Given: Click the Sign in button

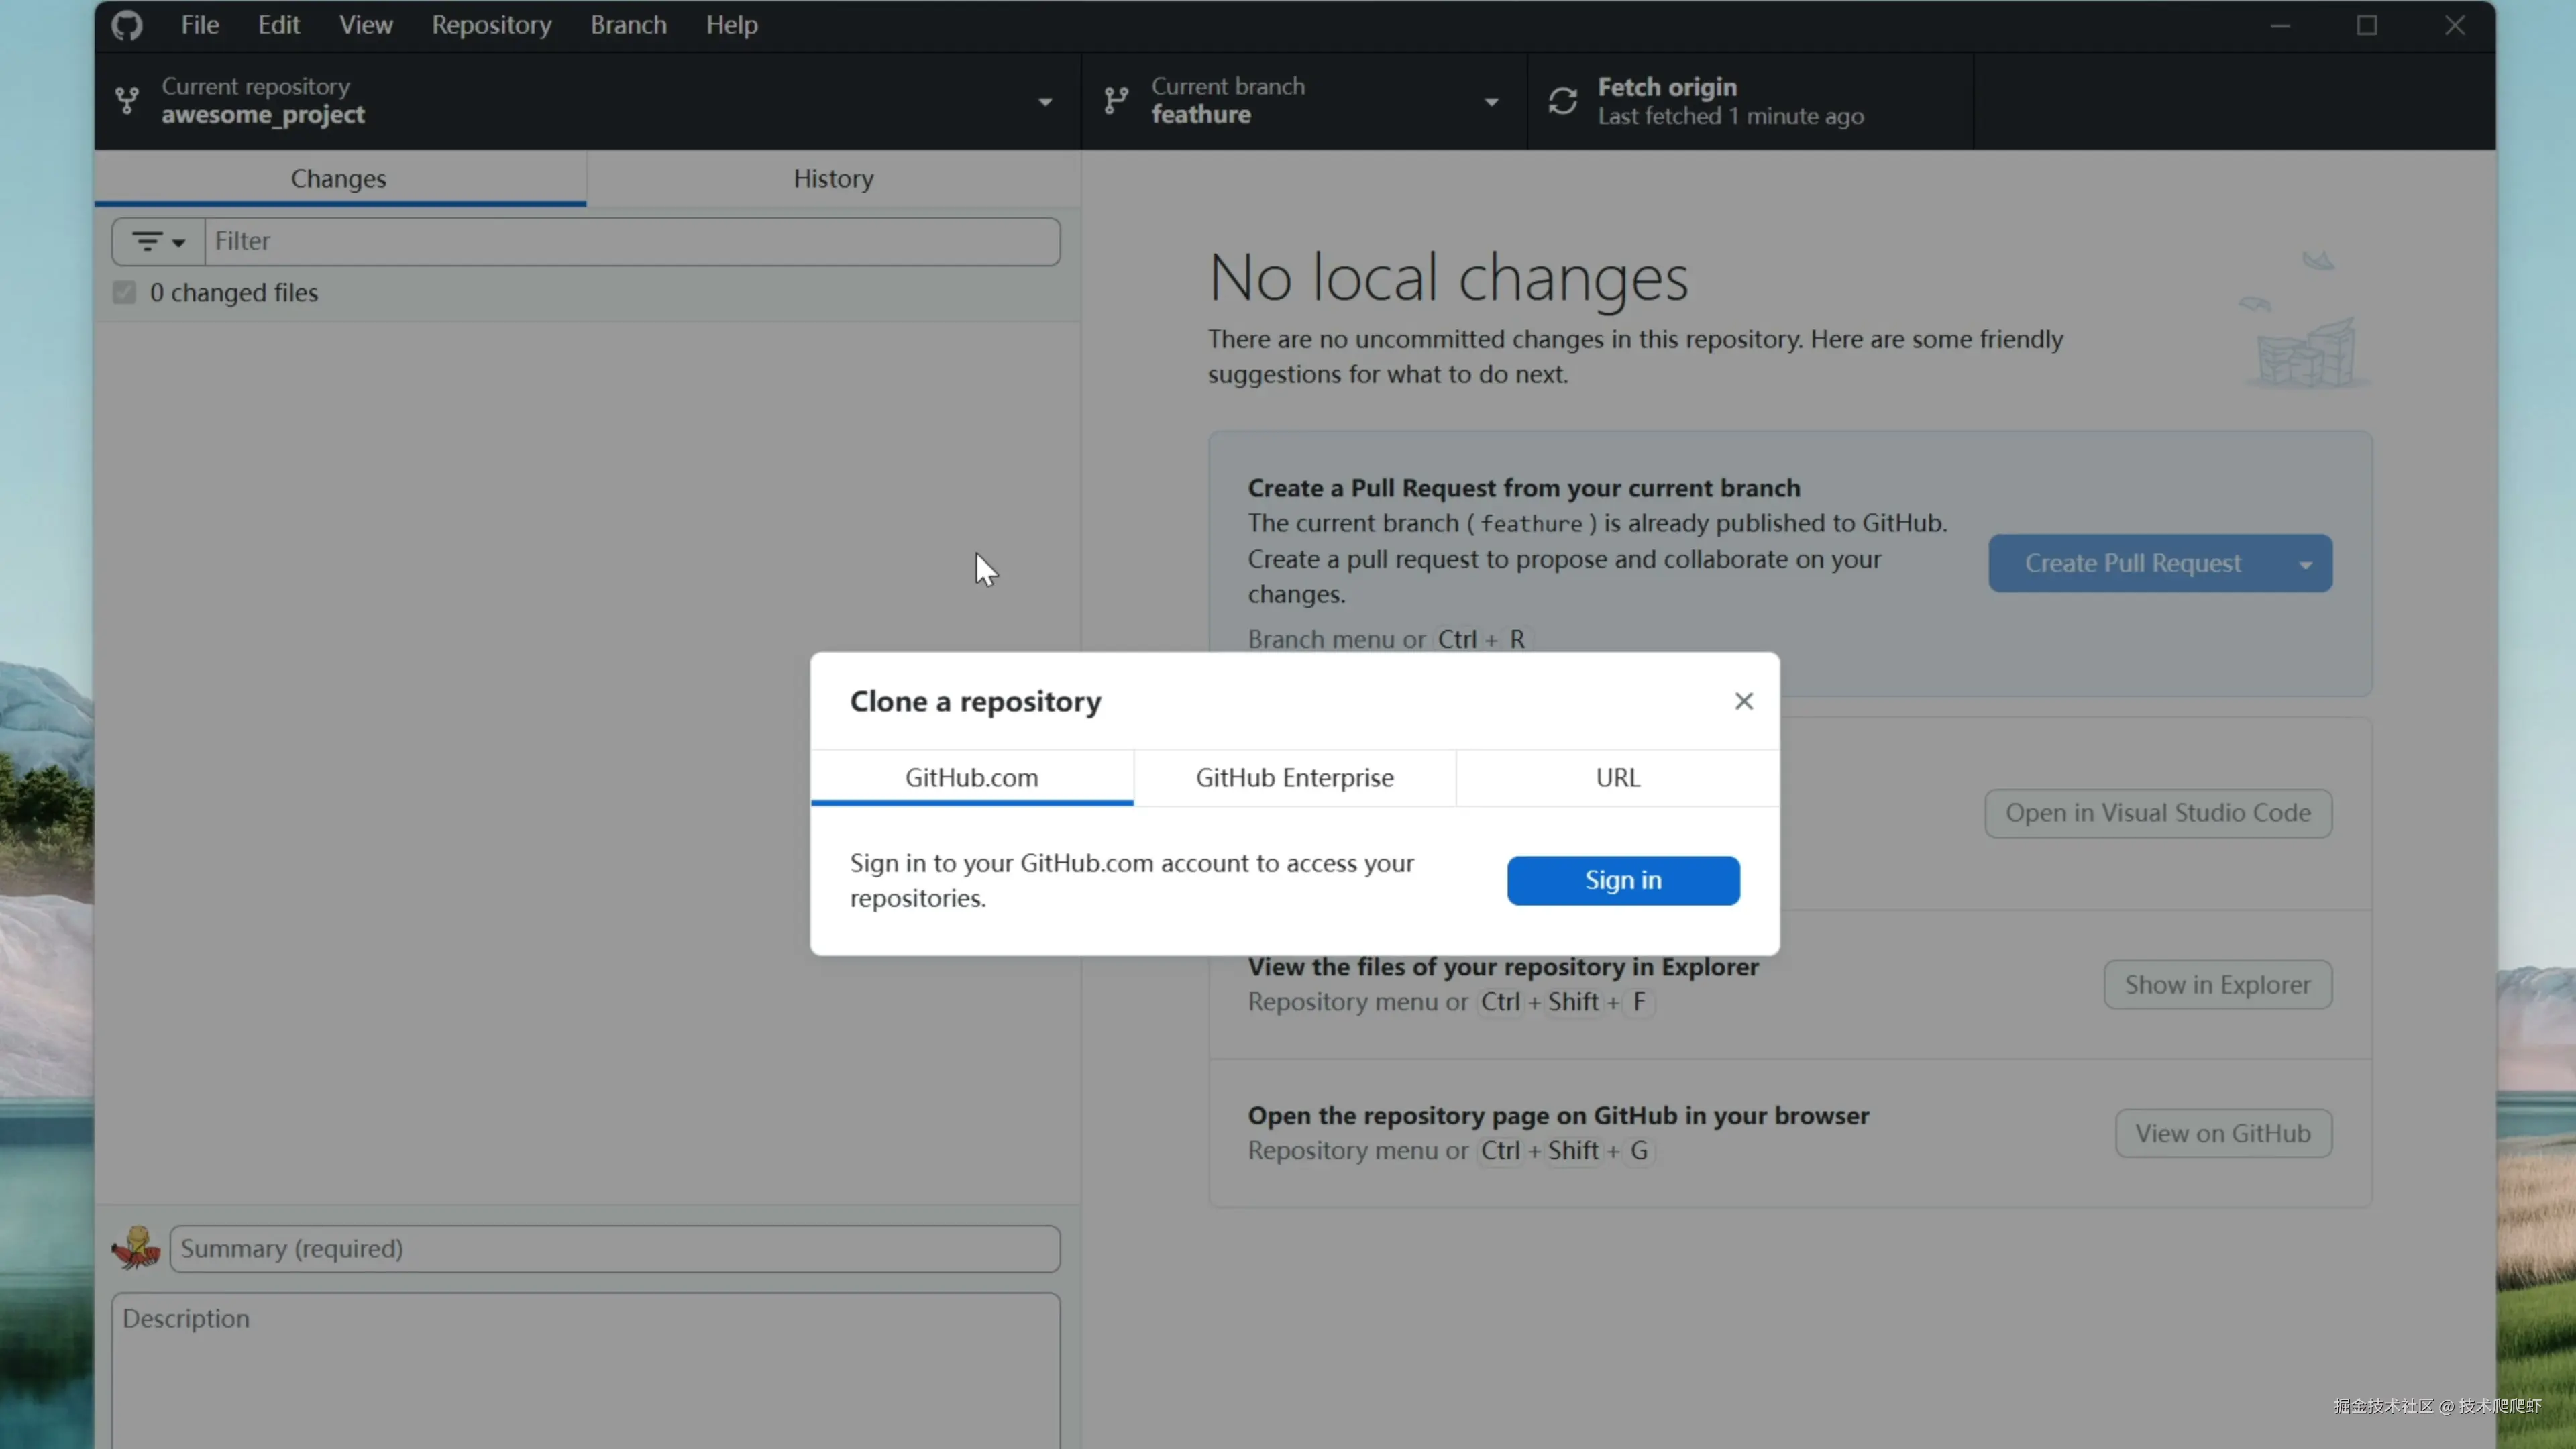Looking at the screenshot, I should (x=1623, y=880).
